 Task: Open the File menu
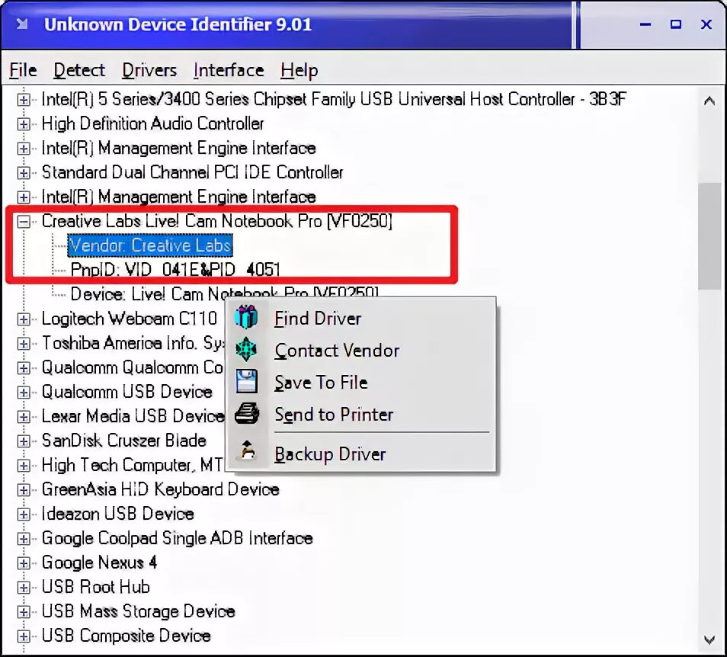pos(23,70)
